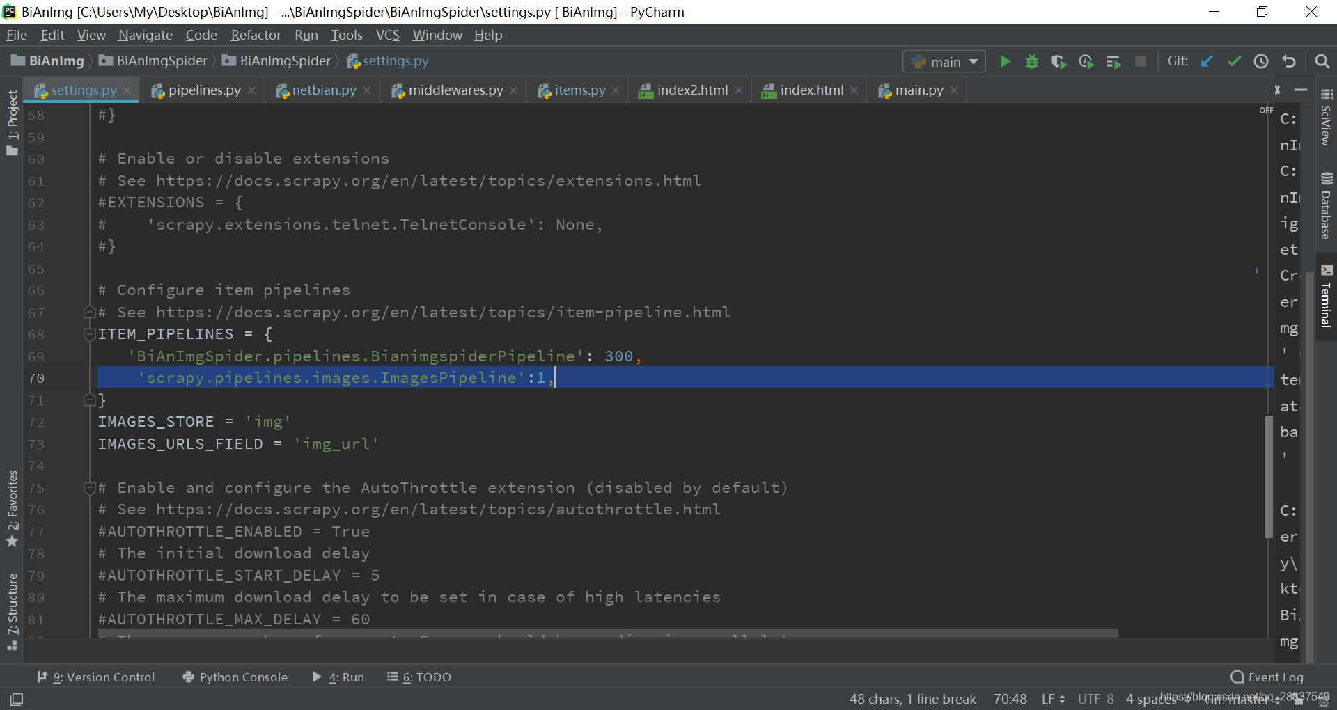Toggle the Terminal side panel
The width and height of the screenshot is (1337, 710).
[1326, 296]
